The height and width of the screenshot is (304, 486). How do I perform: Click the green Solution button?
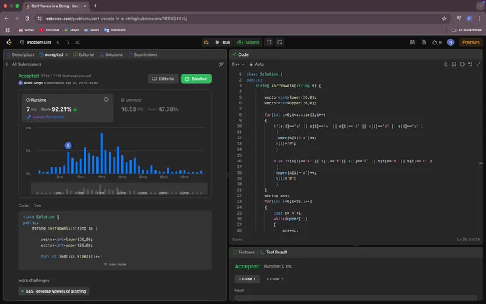(x=197, y=79)
